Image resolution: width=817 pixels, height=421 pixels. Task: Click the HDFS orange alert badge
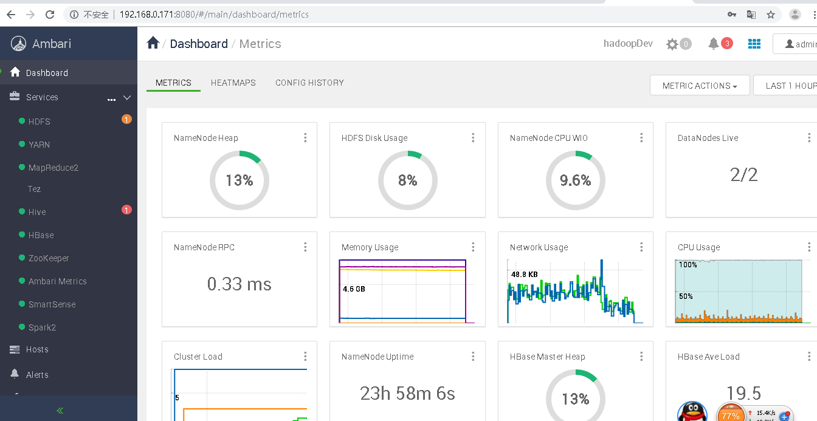pyautogui.click(x=126, y=120)
